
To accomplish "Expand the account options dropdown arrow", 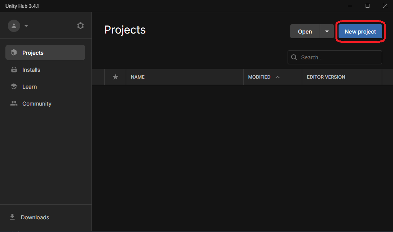I will pos(26,25).
